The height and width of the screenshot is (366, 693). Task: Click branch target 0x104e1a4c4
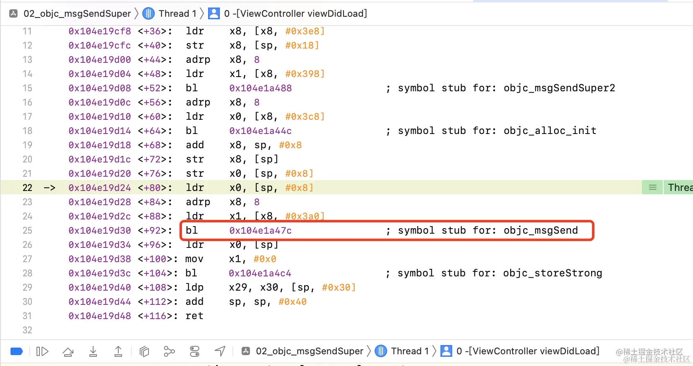point(260,273)
